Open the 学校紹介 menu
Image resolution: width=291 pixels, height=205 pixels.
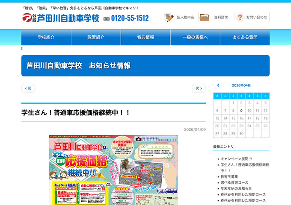[x=46, y=37]
